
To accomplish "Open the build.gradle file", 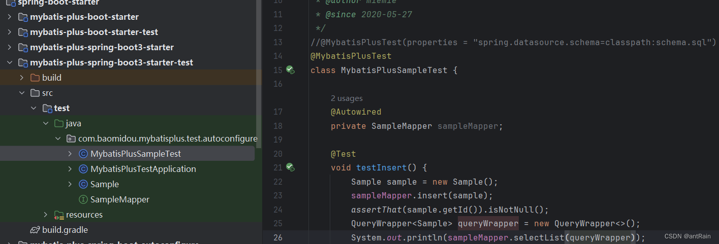I will click(65, 230).
